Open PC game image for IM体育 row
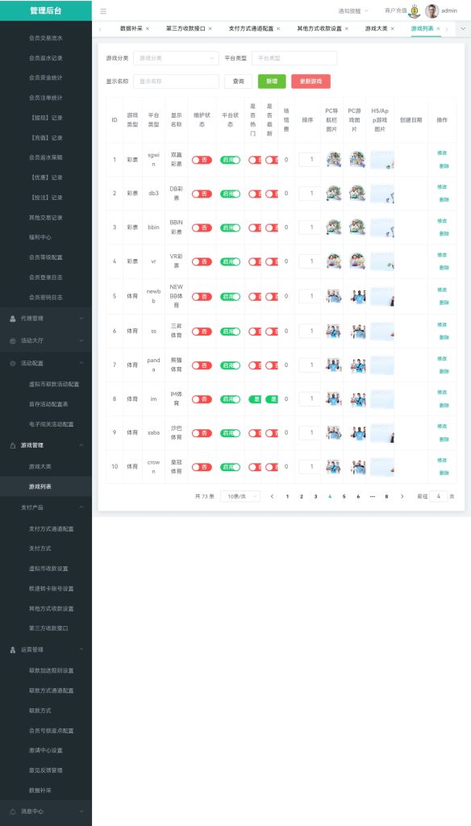The height and width of the screenshot is (826, 471). [357, 399]
